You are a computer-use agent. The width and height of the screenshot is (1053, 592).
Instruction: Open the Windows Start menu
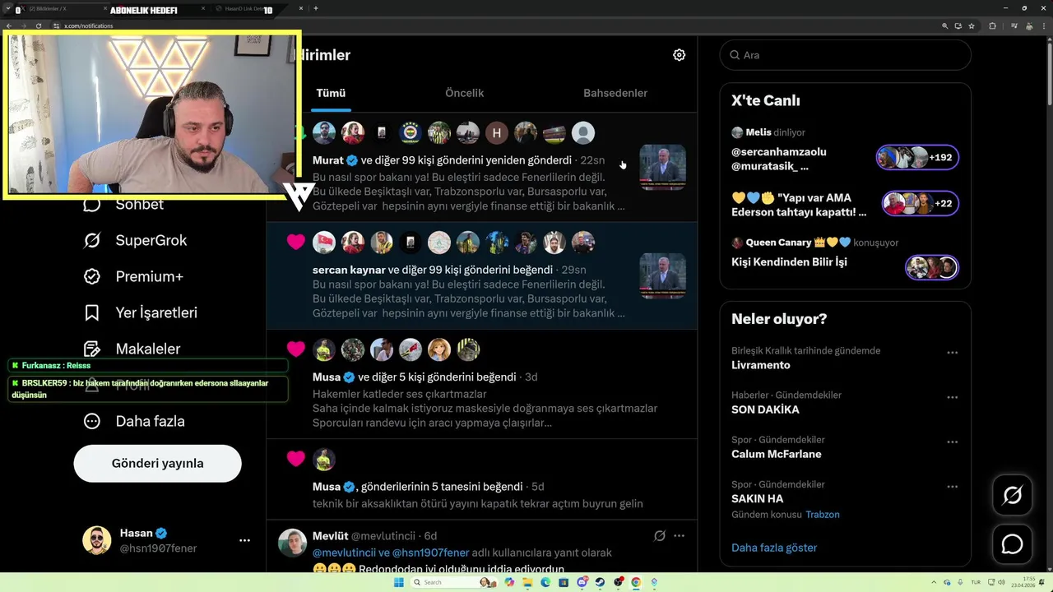click(398, 582)
